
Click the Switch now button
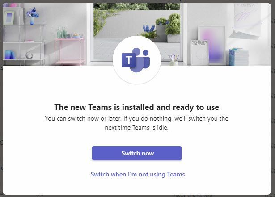(x=137, y=153)
